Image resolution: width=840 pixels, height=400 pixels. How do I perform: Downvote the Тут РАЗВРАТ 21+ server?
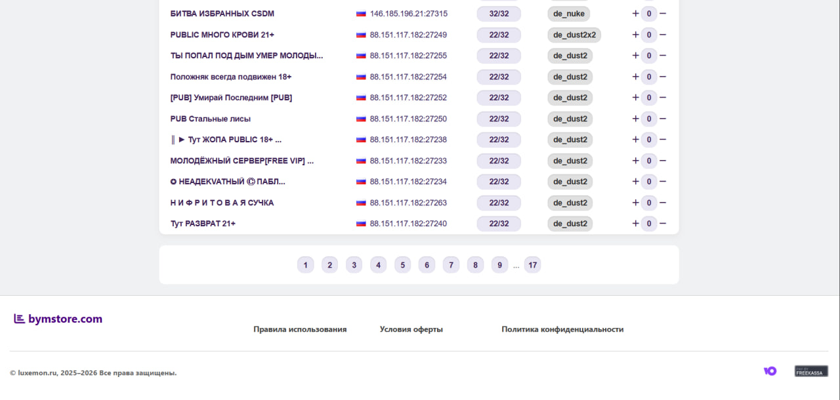coord(663,224)
